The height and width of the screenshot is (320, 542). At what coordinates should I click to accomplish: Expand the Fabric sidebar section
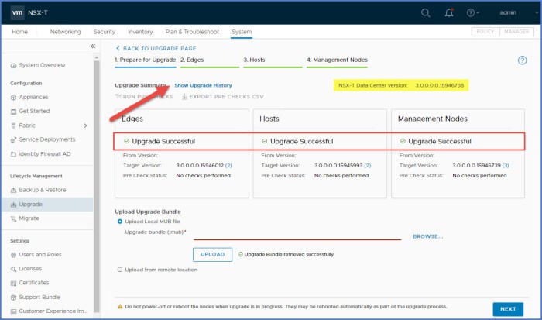[x=85, y=126]
